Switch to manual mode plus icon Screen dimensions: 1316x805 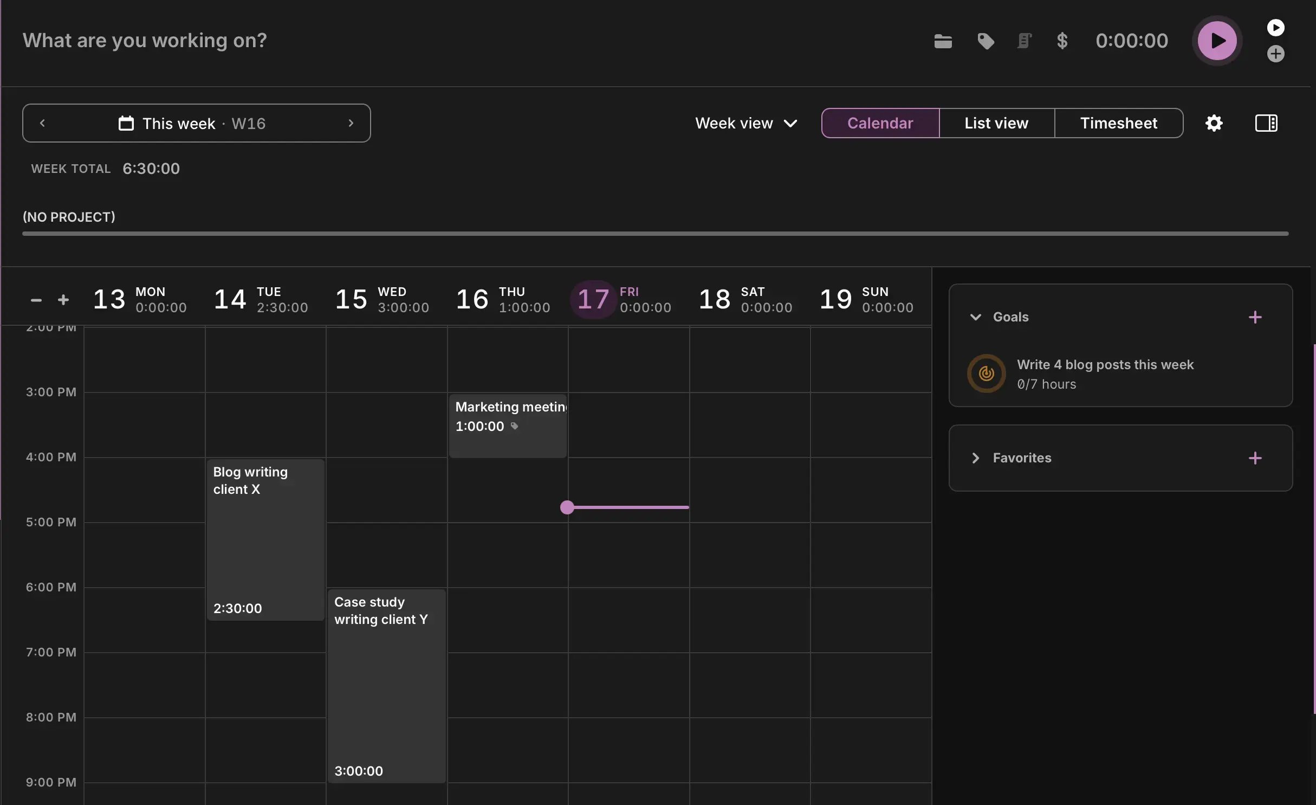coord(1275,54)
